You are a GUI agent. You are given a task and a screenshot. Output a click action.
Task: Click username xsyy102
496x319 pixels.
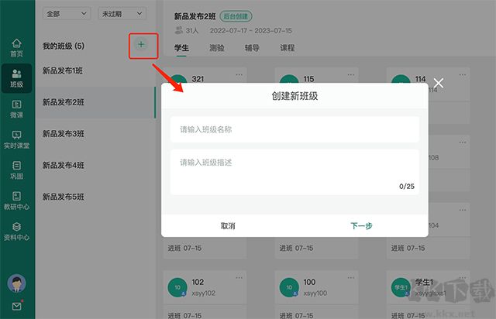203,293
